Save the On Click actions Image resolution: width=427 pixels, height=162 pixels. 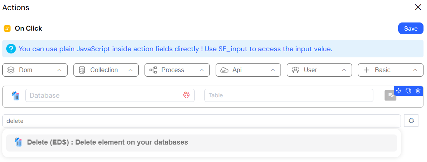coord(411,29)
